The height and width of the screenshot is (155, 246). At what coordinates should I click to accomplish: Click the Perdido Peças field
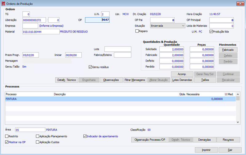(x=202, y=67)
